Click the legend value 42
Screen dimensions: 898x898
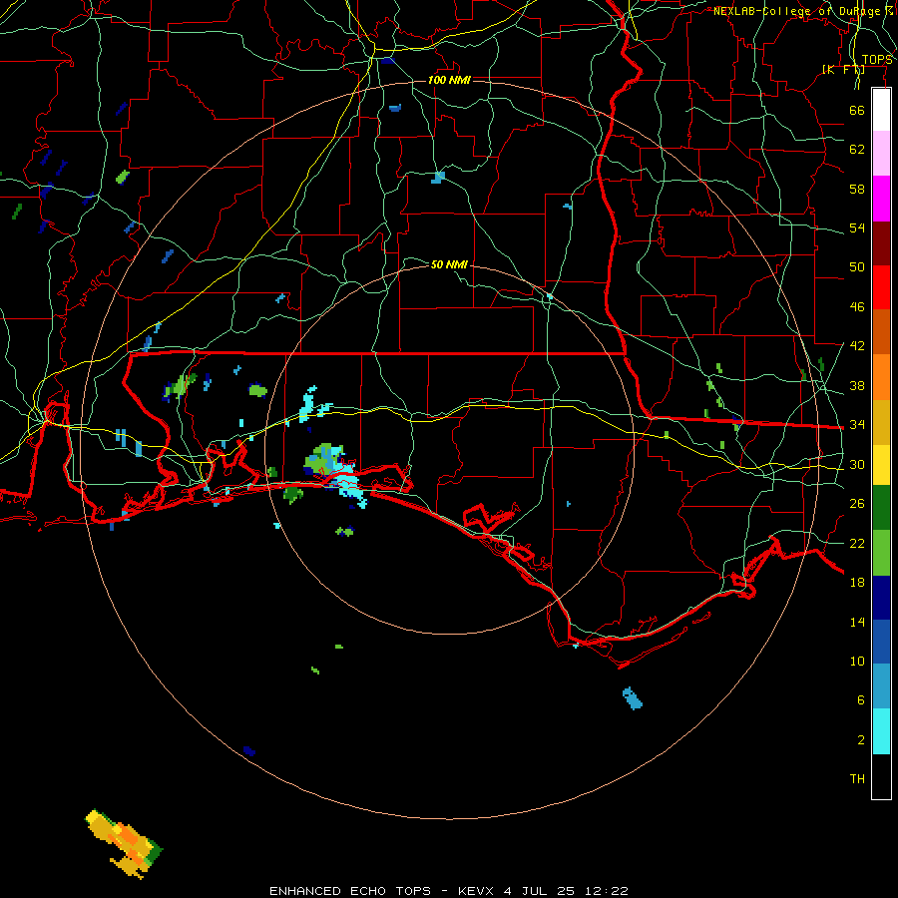[x=857, y=346]
